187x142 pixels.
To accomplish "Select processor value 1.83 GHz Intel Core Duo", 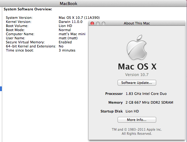I will [x=146, y=94].
